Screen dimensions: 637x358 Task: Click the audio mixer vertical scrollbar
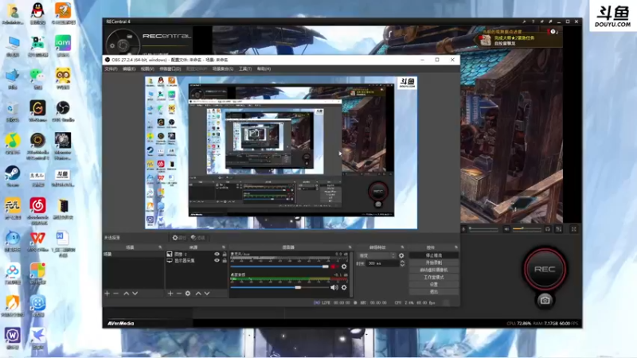352,274
